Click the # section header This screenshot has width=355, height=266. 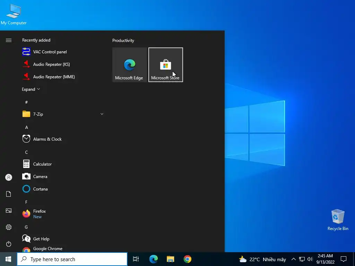coord(26,102)
